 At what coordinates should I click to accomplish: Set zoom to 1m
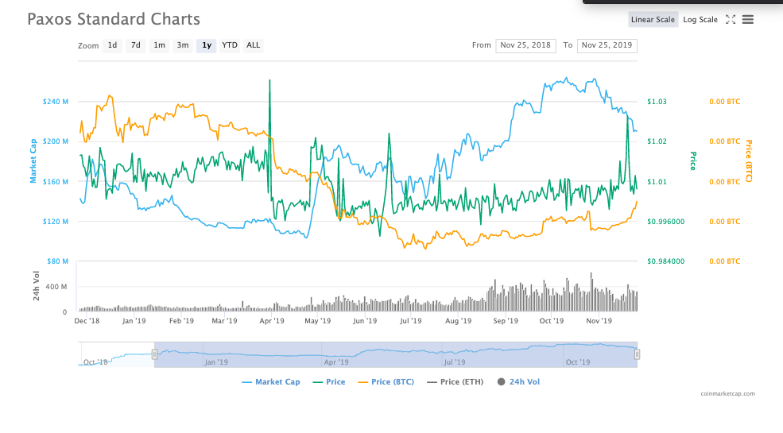click(159, 45)
